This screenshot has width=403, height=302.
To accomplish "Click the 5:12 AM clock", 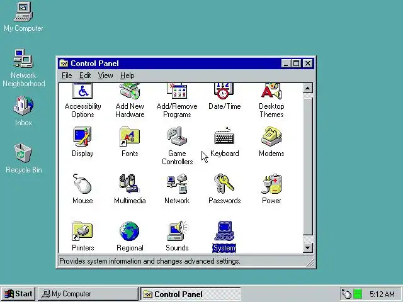I will coord(382,294).
